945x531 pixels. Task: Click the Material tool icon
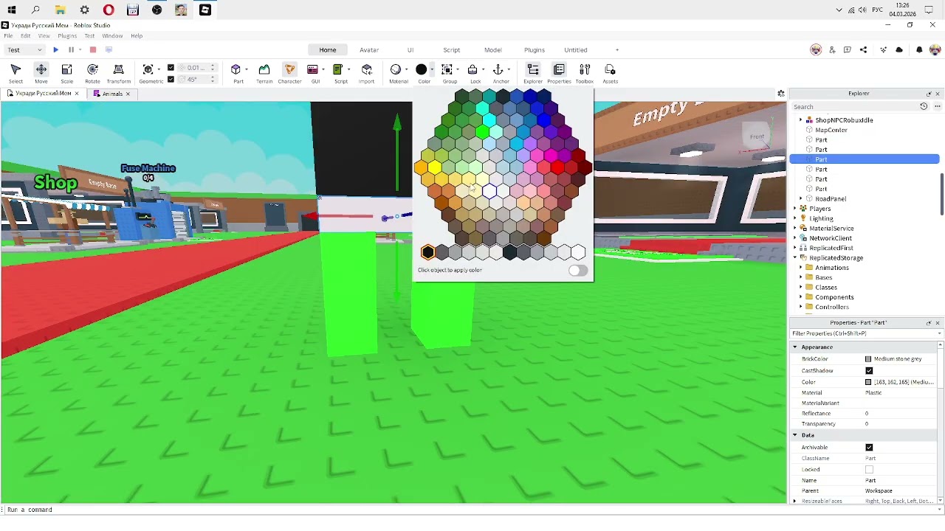[396, 69]
